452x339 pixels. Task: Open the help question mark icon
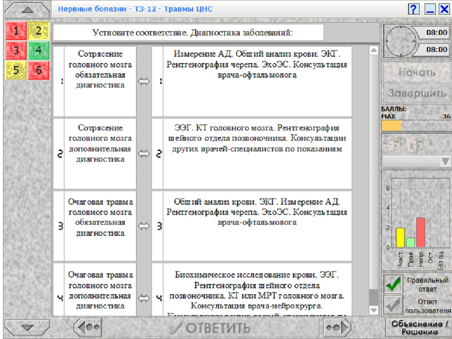tap(413, 9)
